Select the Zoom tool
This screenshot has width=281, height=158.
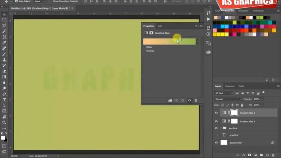click(4, 122)
